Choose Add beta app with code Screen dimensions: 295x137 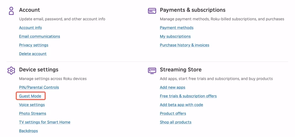[x=181, y=105]
